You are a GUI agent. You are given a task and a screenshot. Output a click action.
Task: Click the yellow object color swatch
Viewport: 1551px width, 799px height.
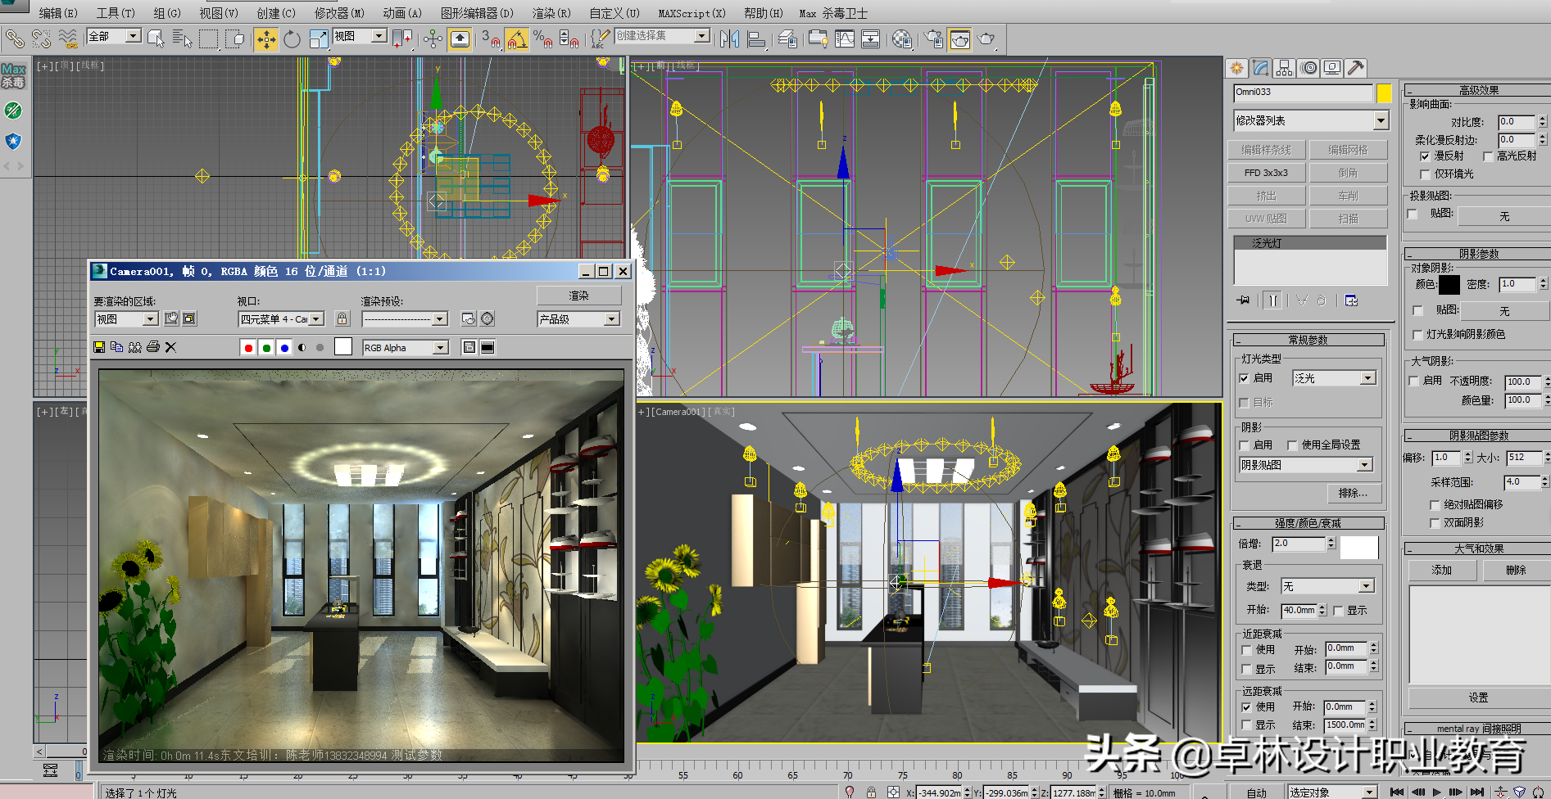(x=1384, y=93)
